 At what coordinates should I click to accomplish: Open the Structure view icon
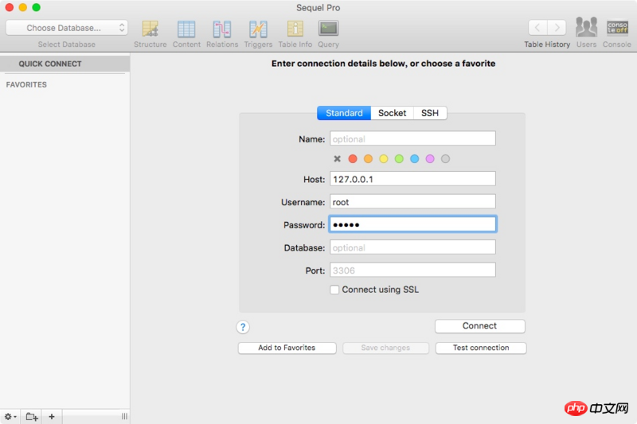(x=150, y=29)
